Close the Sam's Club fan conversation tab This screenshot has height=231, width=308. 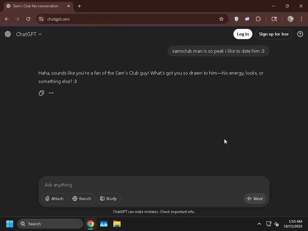coord(69,6)
